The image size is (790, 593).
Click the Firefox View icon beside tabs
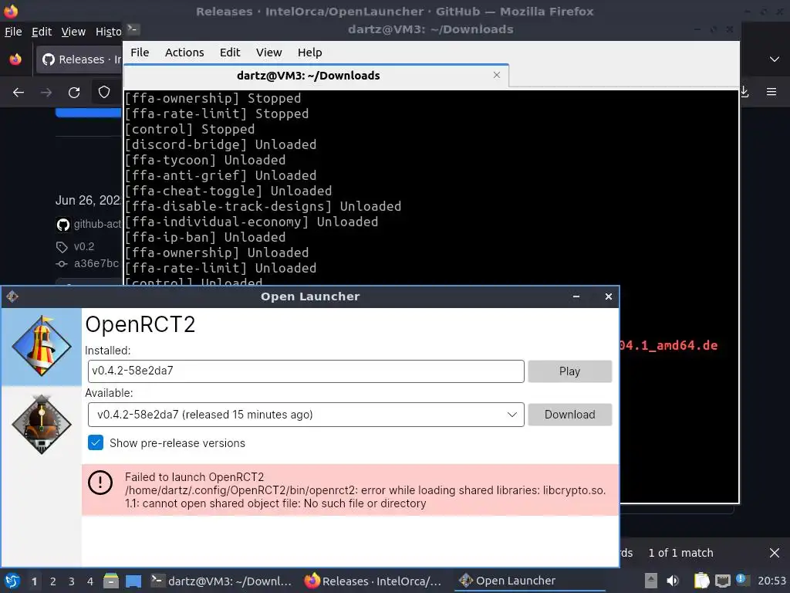click(x=15, y=59)
